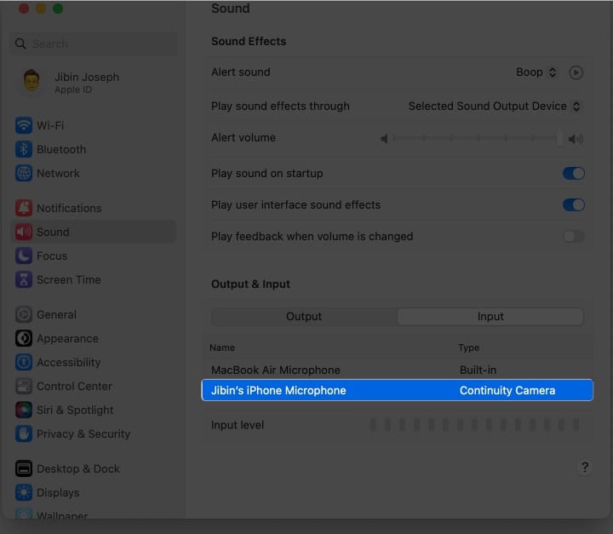Click the search magnifier icon

(20, 43)
